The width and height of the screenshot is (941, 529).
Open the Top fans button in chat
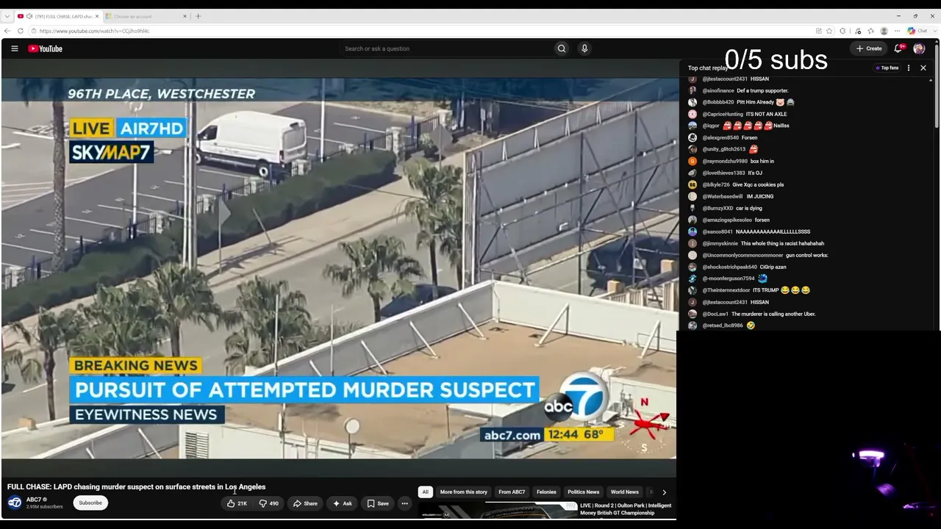(x=887, y=68)
